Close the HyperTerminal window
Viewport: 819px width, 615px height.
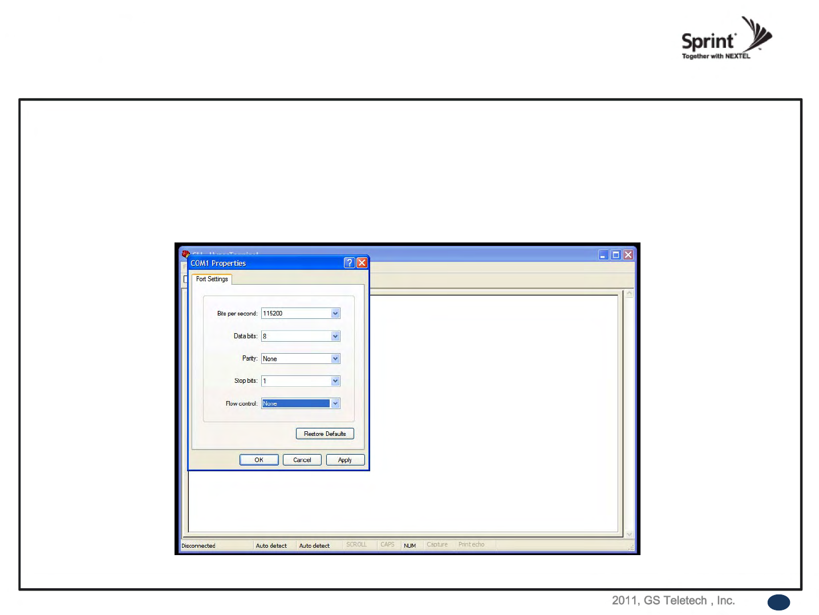click(628, 255)
